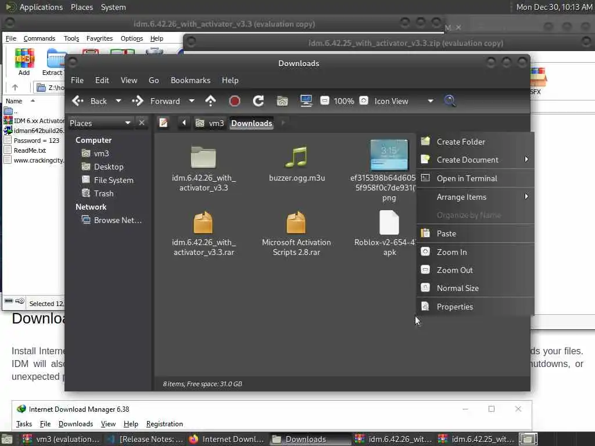Choose Zoom Out from context menu
The width and height of the screenshot is (595, 446).
[x=475, y=270]
